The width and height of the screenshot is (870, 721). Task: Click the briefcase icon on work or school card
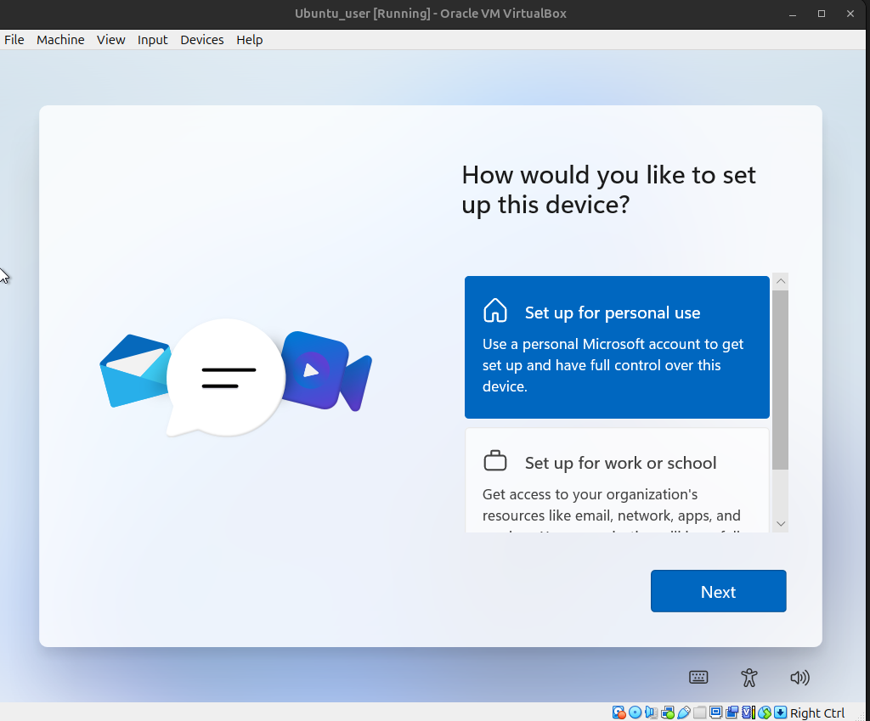pyautogui.click(x=495, y=460)
